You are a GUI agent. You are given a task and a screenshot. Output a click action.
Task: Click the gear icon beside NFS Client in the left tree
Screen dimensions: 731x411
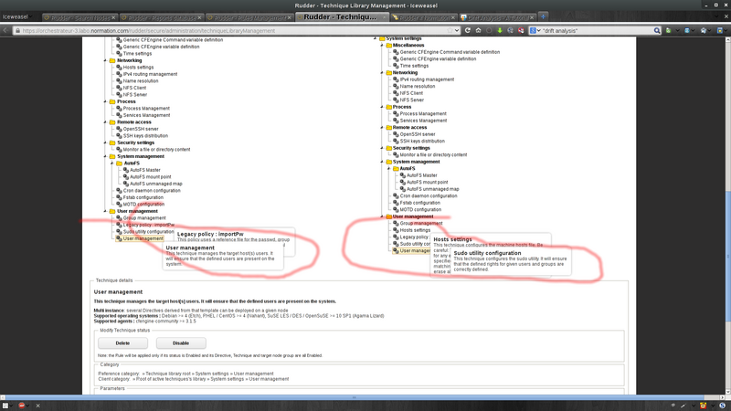(119, 88)
